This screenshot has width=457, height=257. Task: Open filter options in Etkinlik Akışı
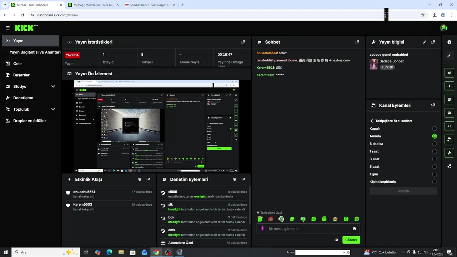140,180
